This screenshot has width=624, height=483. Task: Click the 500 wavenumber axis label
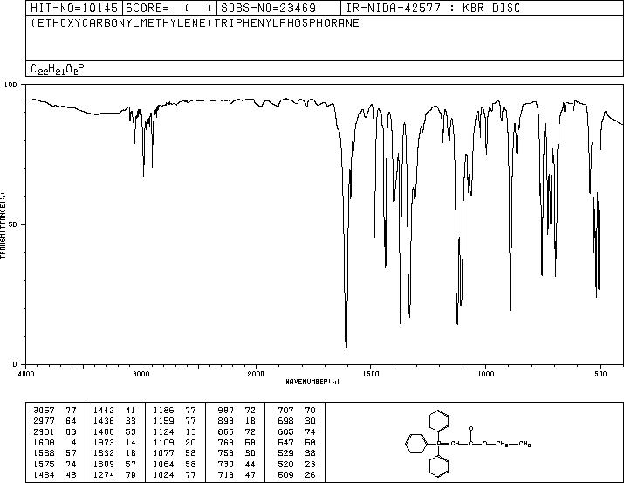click(601, 374)
